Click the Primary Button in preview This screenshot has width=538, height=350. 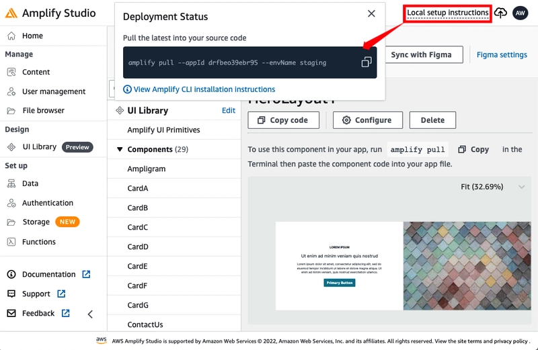pos(340,283)
